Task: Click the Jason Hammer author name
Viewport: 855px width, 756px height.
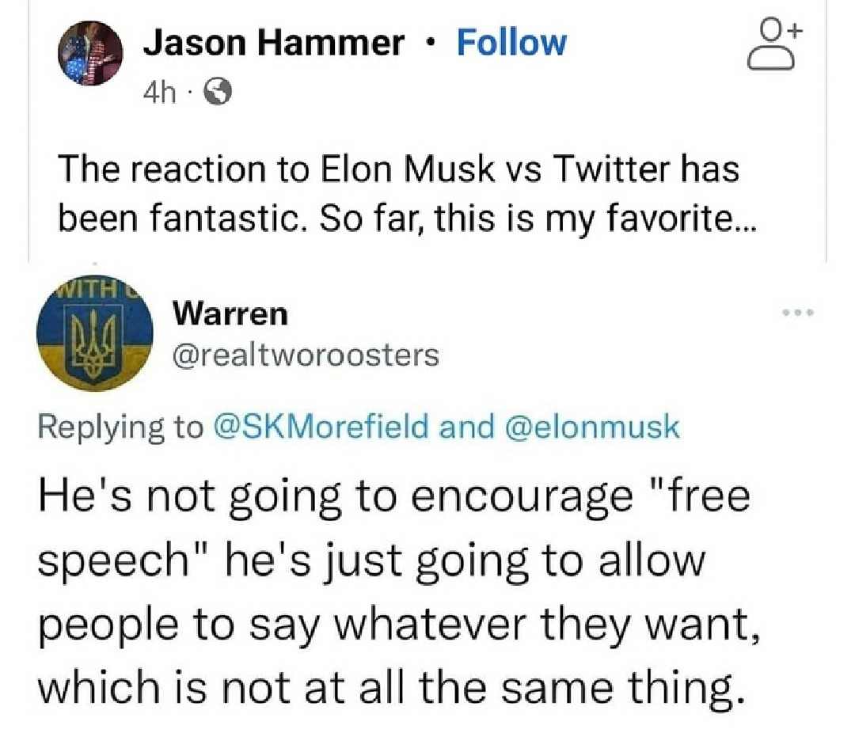Action: [274, 43]
